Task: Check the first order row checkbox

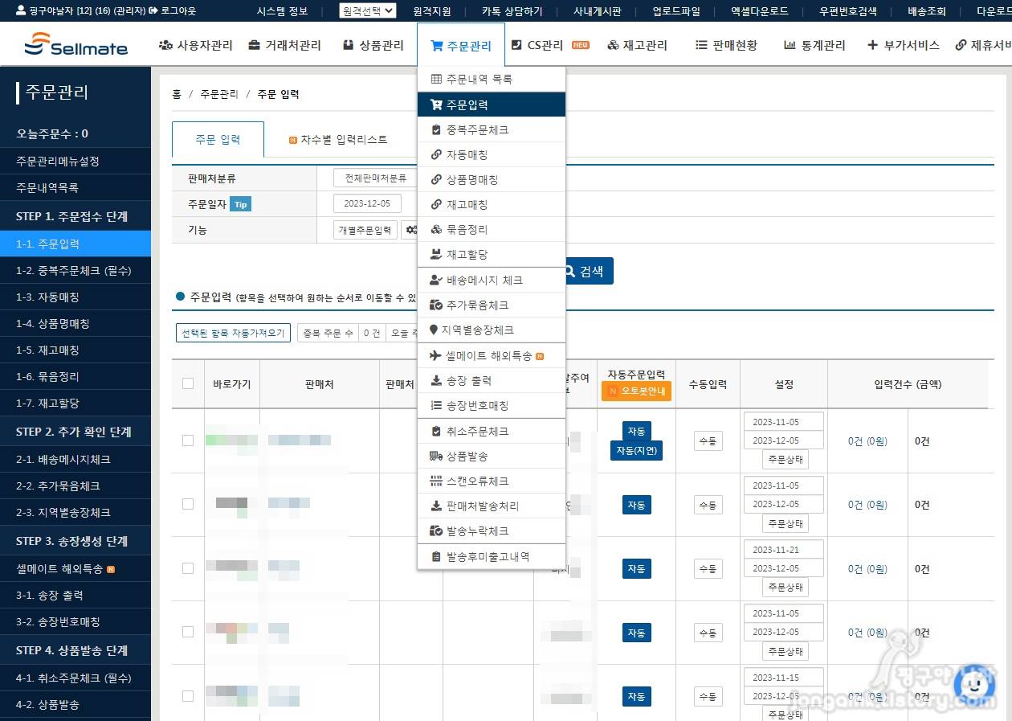Action: (x=188, y=440)
